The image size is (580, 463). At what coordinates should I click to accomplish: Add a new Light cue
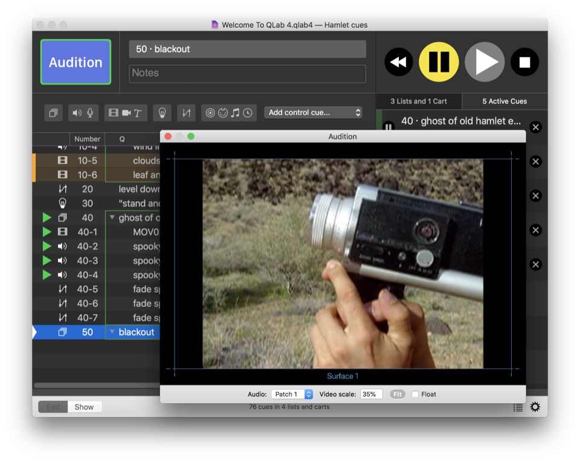162,113
